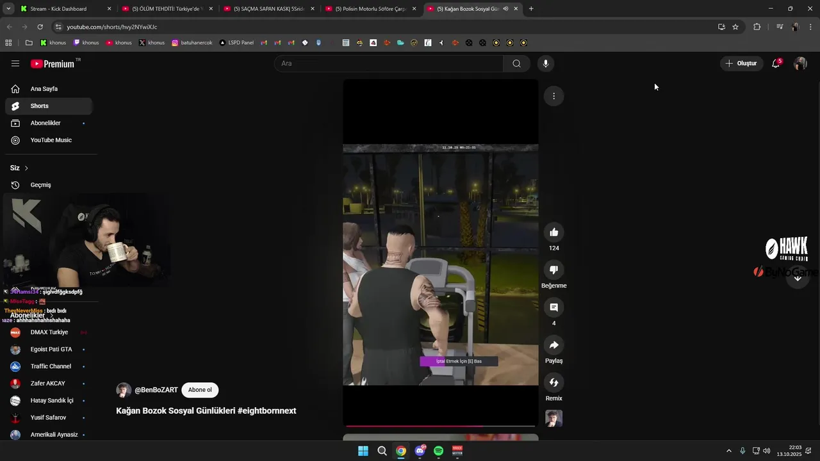The height and width of the screenshot is (461, 820).
Task: Open Traffic Channel subscription
Action: click(49, 367)
